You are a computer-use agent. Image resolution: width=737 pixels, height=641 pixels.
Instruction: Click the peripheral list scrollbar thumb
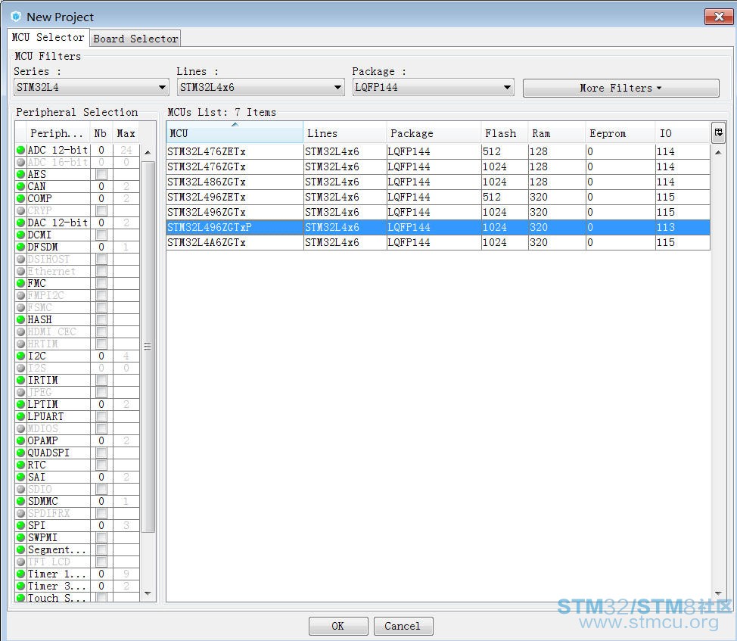tap(148, 347)
